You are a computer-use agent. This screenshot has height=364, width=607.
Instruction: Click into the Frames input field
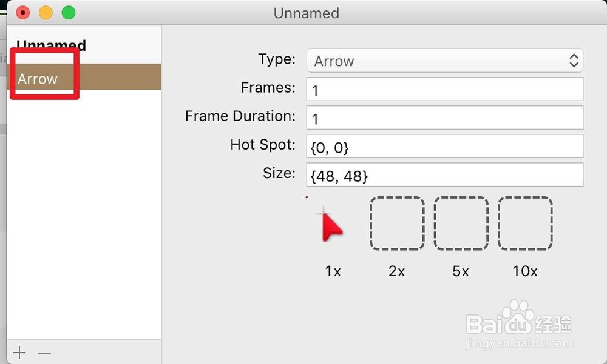(444, 90)
